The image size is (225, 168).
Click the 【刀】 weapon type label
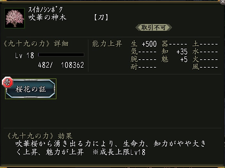pyautogui.click(x=101, y=17)
